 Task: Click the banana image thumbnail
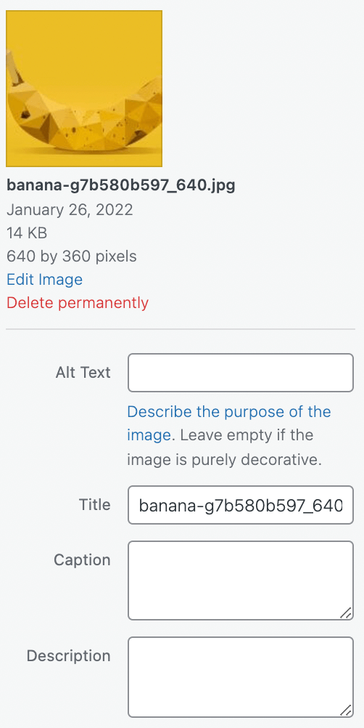tap(84, 88)
